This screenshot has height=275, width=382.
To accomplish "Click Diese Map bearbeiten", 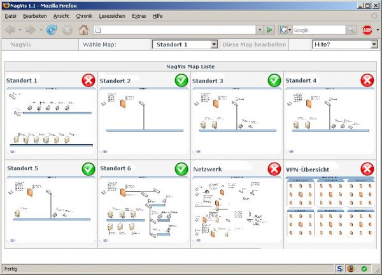I will [x=255, y=44].
